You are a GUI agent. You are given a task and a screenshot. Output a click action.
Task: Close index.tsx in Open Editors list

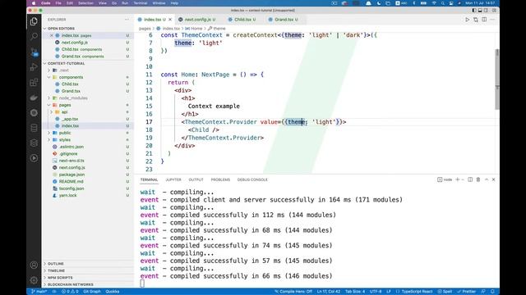pos(52,35)
